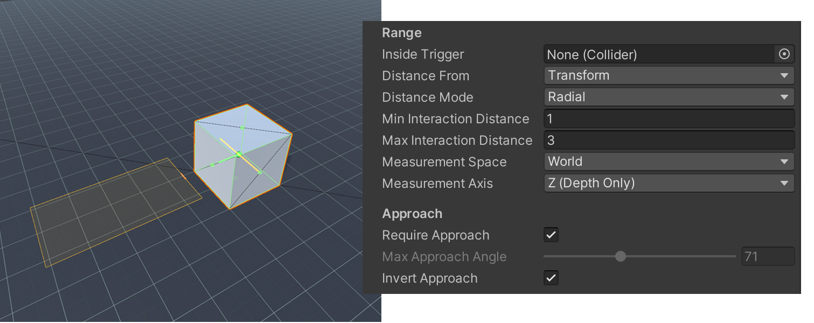Click the Min Interaction Distance label
Screen dimensions: 814x323
point(456,118)
